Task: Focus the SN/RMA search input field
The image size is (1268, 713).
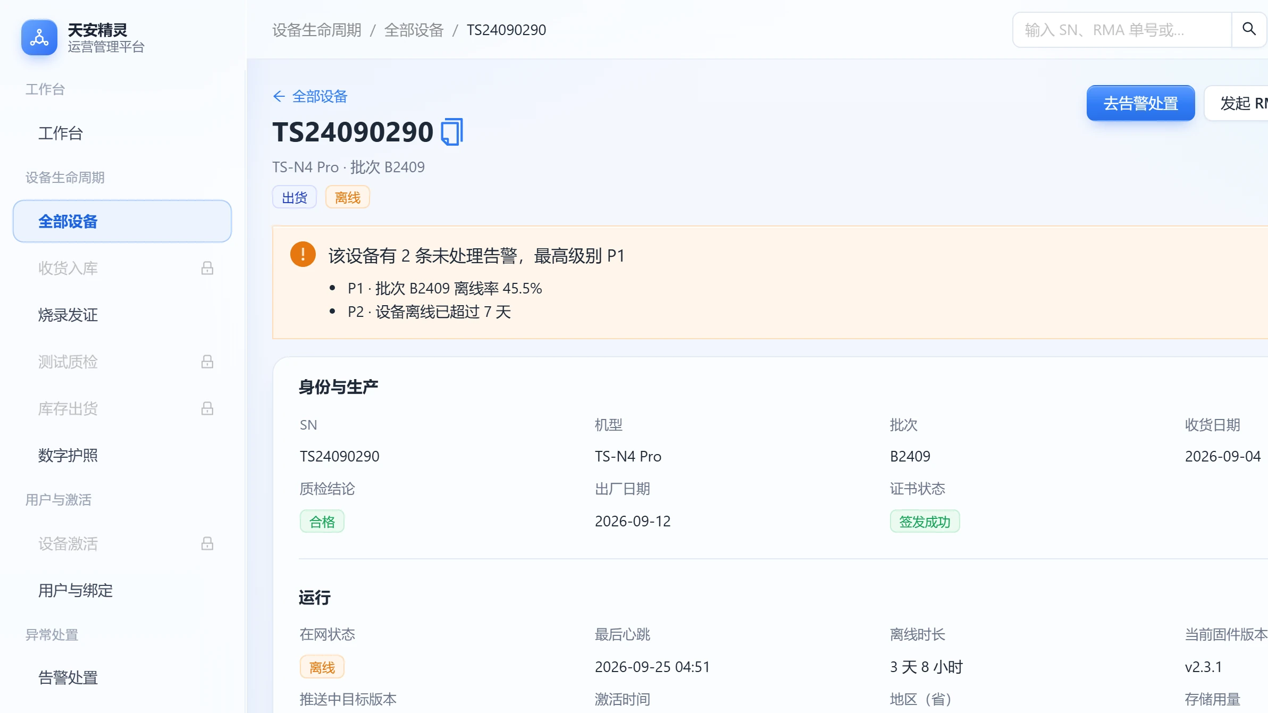Action: 1123,30
